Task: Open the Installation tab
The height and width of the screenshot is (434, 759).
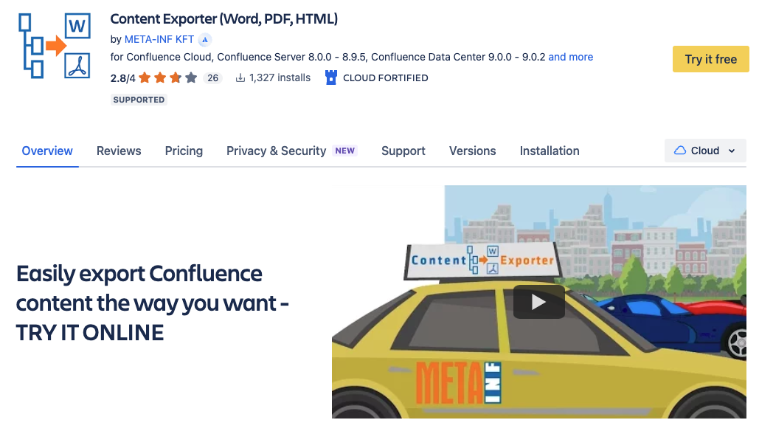Action: pyautogui.click(x=550, y=151)
